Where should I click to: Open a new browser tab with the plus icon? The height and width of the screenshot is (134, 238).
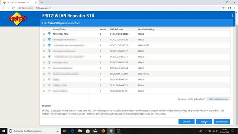(x=42, y=3)
